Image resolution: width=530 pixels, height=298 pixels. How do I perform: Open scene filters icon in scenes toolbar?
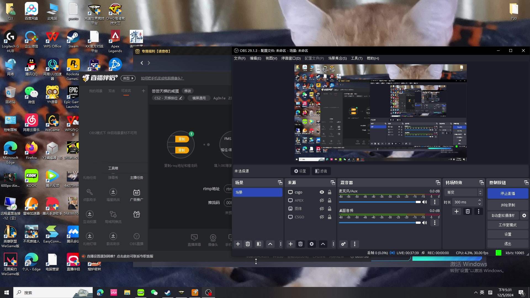pyautogui.click(x=259, y=244)
